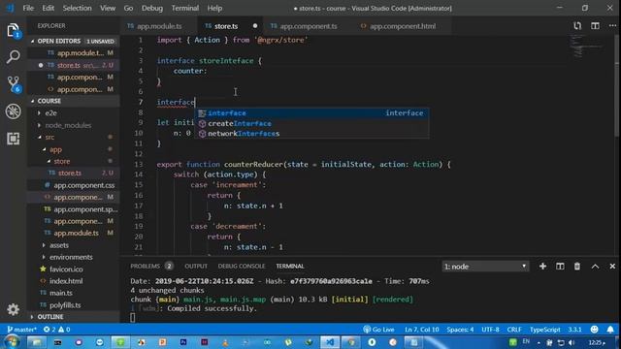The width and height of the screenshot is (621, 349).
Task: Open the Selection menu
Action: coord(78,8)
